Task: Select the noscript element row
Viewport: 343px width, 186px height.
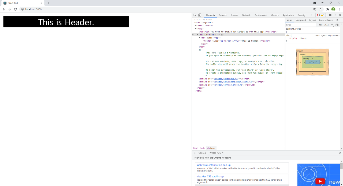Action: [x=238, y=32]
